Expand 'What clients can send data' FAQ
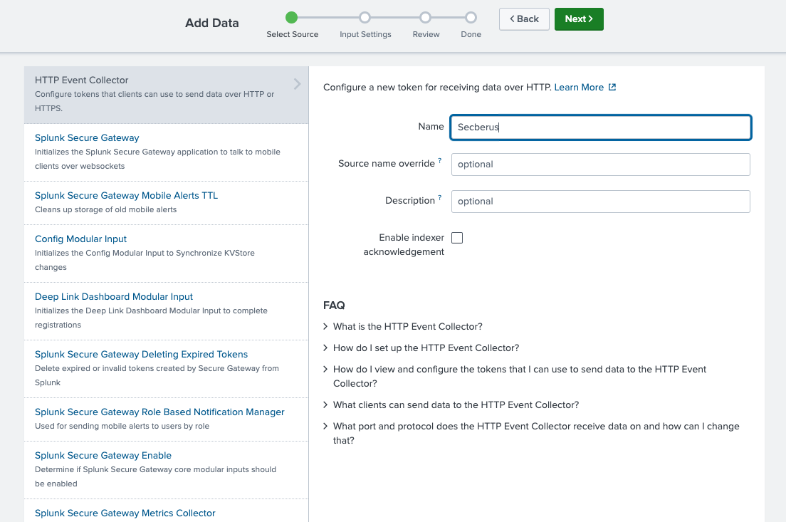 [451, 404]
